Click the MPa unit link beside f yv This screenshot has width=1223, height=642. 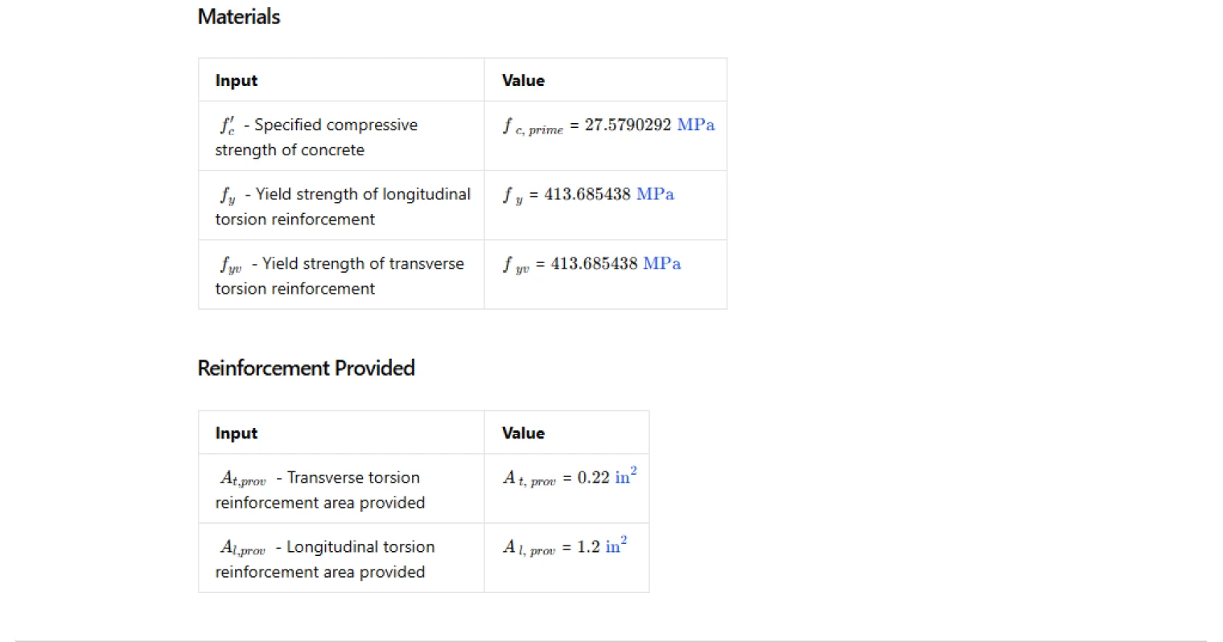[662, 263]
